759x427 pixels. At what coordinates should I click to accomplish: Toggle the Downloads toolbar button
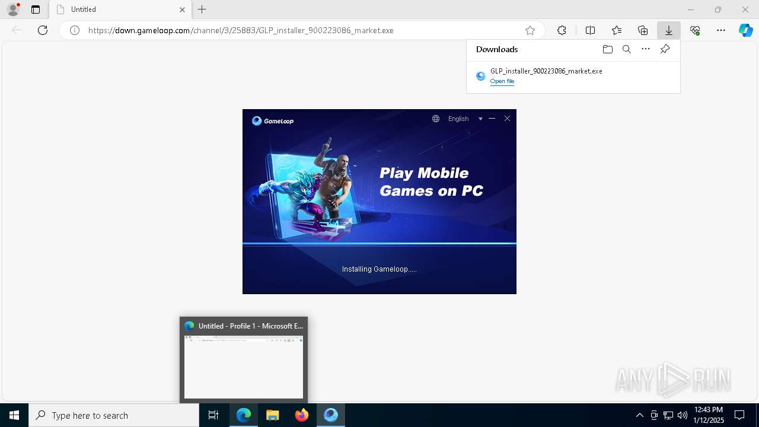point(668,30)
